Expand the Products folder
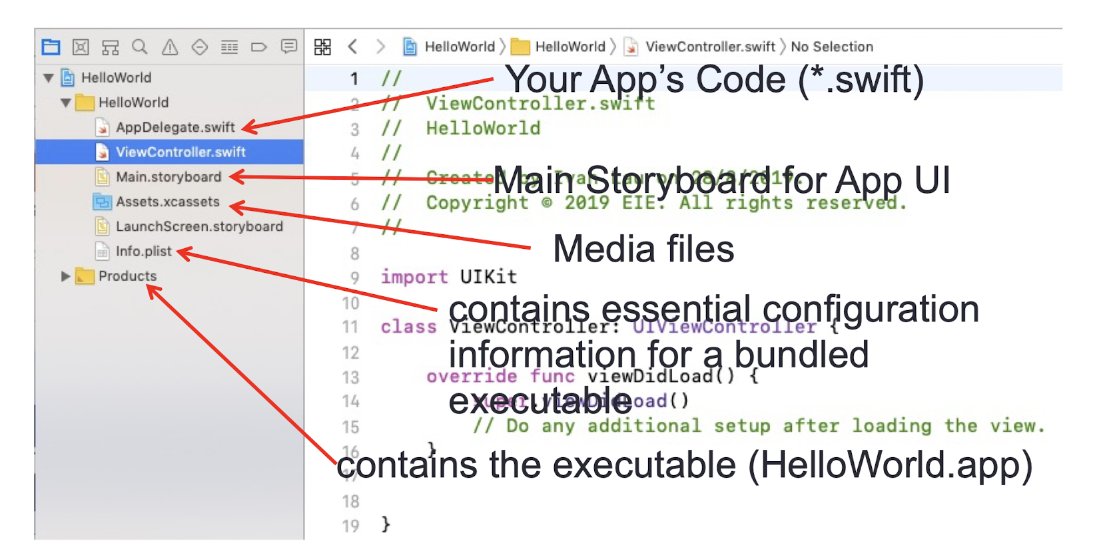 pos(65,276)
